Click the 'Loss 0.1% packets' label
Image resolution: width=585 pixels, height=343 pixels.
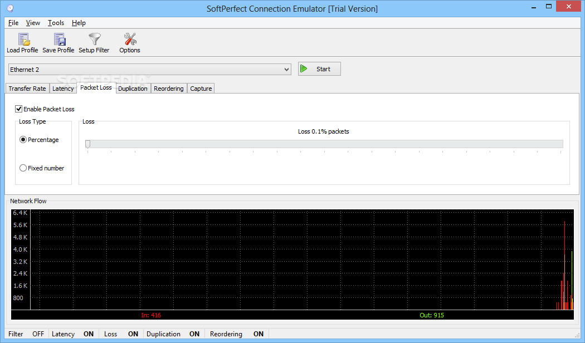click(x=324, y=131)
